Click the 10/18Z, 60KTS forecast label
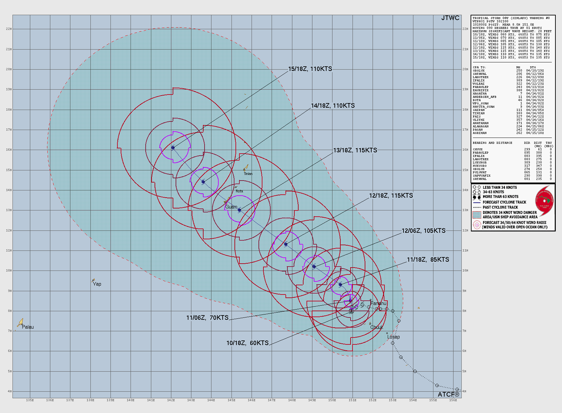The width and height of the screenshot is (562, 413). (247, 343)
